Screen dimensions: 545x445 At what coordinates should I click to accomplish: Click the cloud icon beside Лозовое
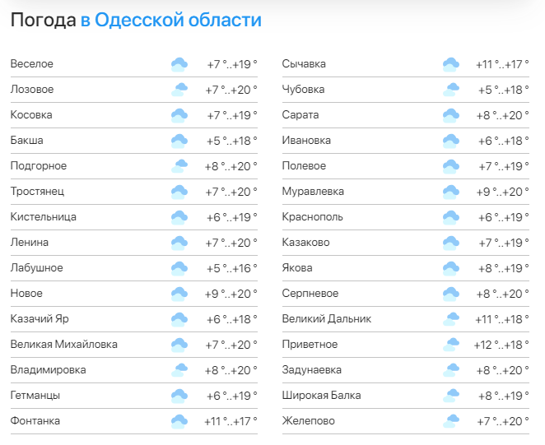click(x=179, y=90)
